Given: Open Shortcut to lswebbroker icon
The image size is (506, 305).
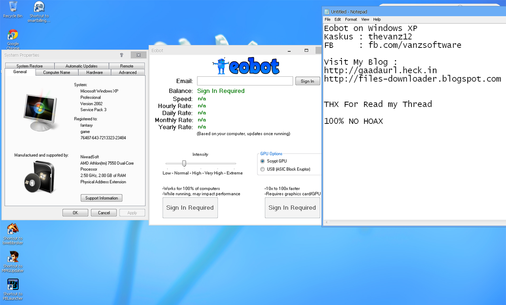Looking at the screenshot, I should 13,234.
